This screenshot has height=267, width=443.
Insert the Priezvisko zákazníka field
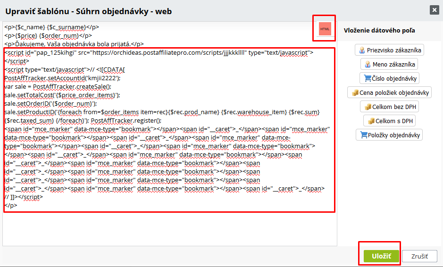(x=389, y=50)
